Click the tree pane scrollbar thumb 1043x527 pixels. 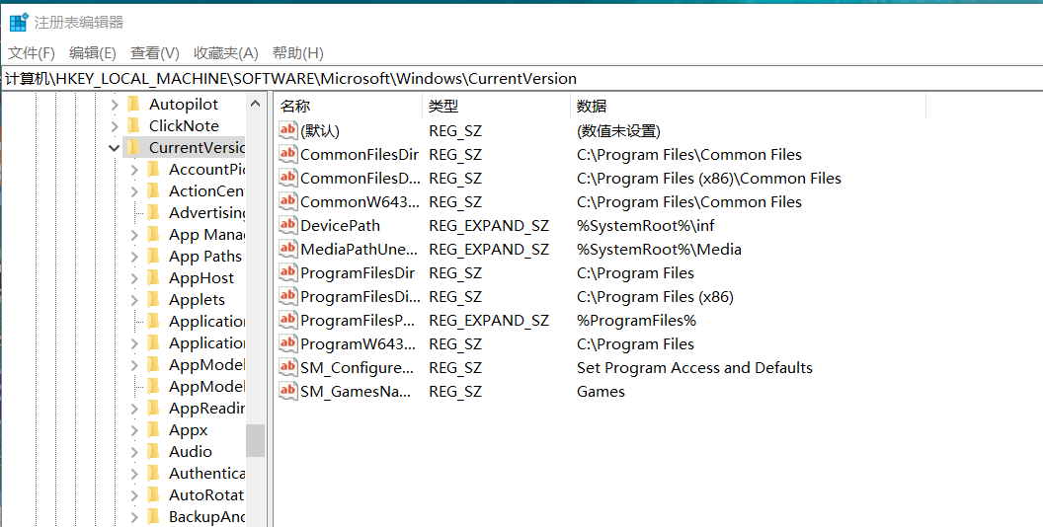(x=256, y=440)
